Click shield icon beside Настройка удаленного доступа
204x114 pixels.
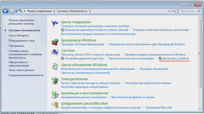[62, 58]
